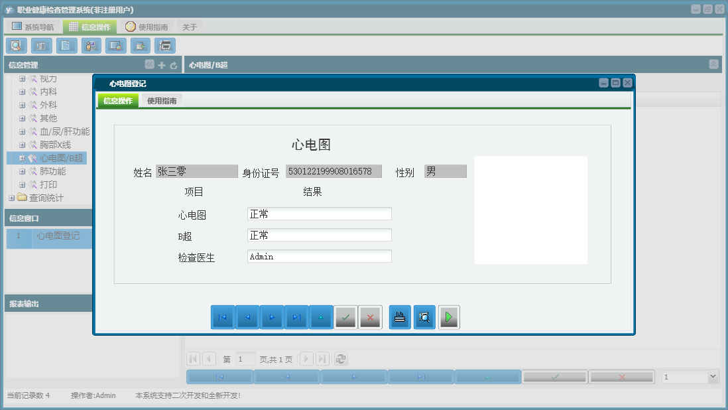Viewport: 728px width, 410px height.
Task: Click the print icon in 心电图登记 dialog
Action: tap(399, 317)
